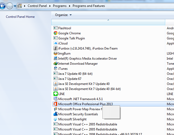
Task: Expand the arrow after Programs breadcrumb
Action: (70, 6)
